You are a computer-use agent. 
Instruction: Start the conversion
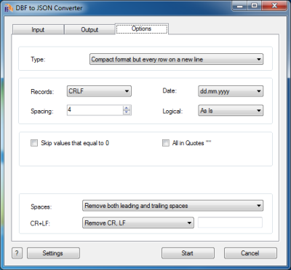point(188,253)
